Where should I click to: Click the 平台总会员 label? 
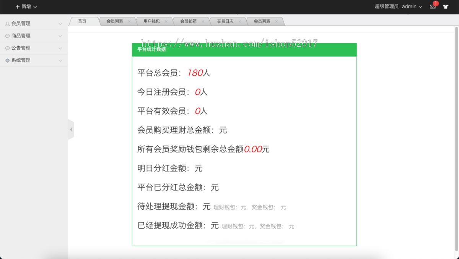coord(160,73)
